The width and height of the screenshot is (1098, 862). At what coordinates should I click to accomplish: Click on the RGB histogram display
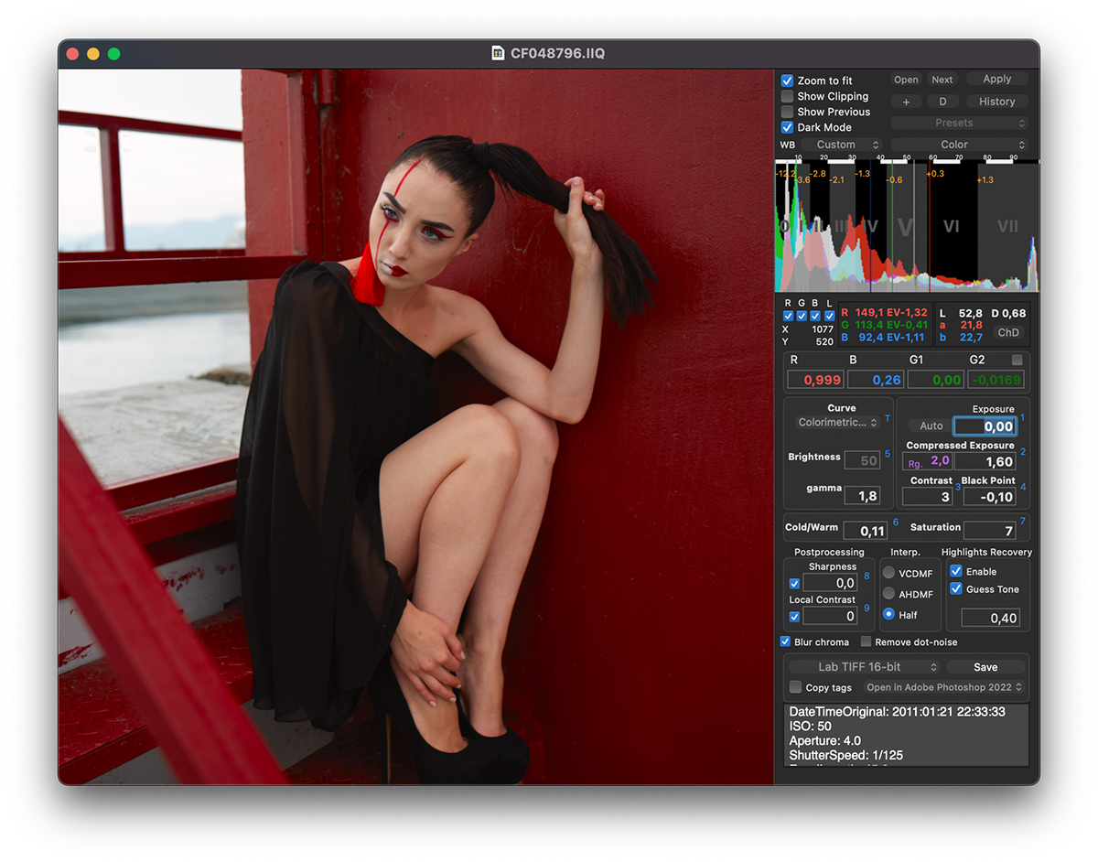(907, 227)
